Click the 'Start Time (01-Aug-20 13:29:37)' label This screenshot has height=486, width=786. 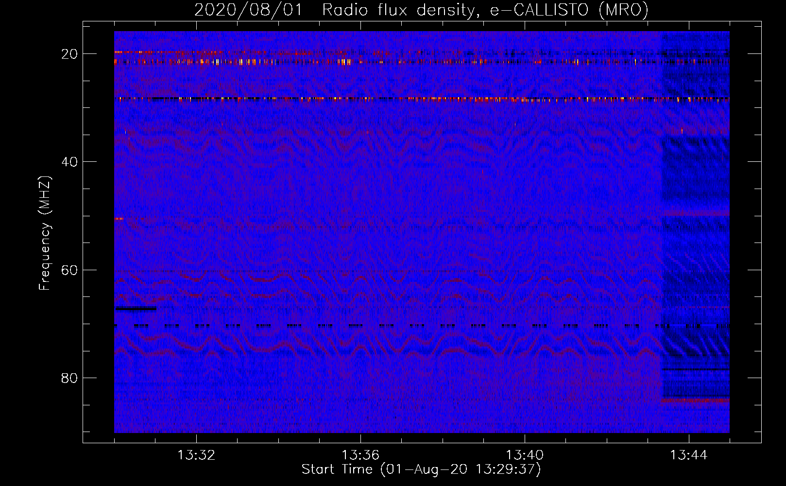421,469
